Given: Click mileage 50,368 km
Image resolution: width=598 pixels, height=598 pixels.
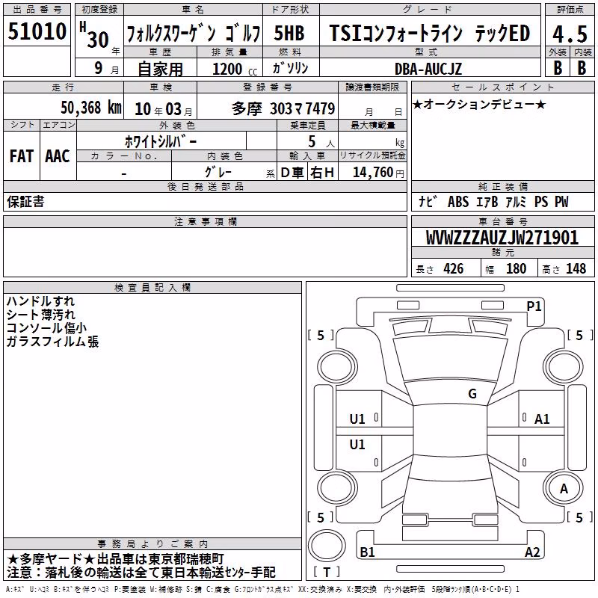Looking at the screenshot, I should [91, 108].
